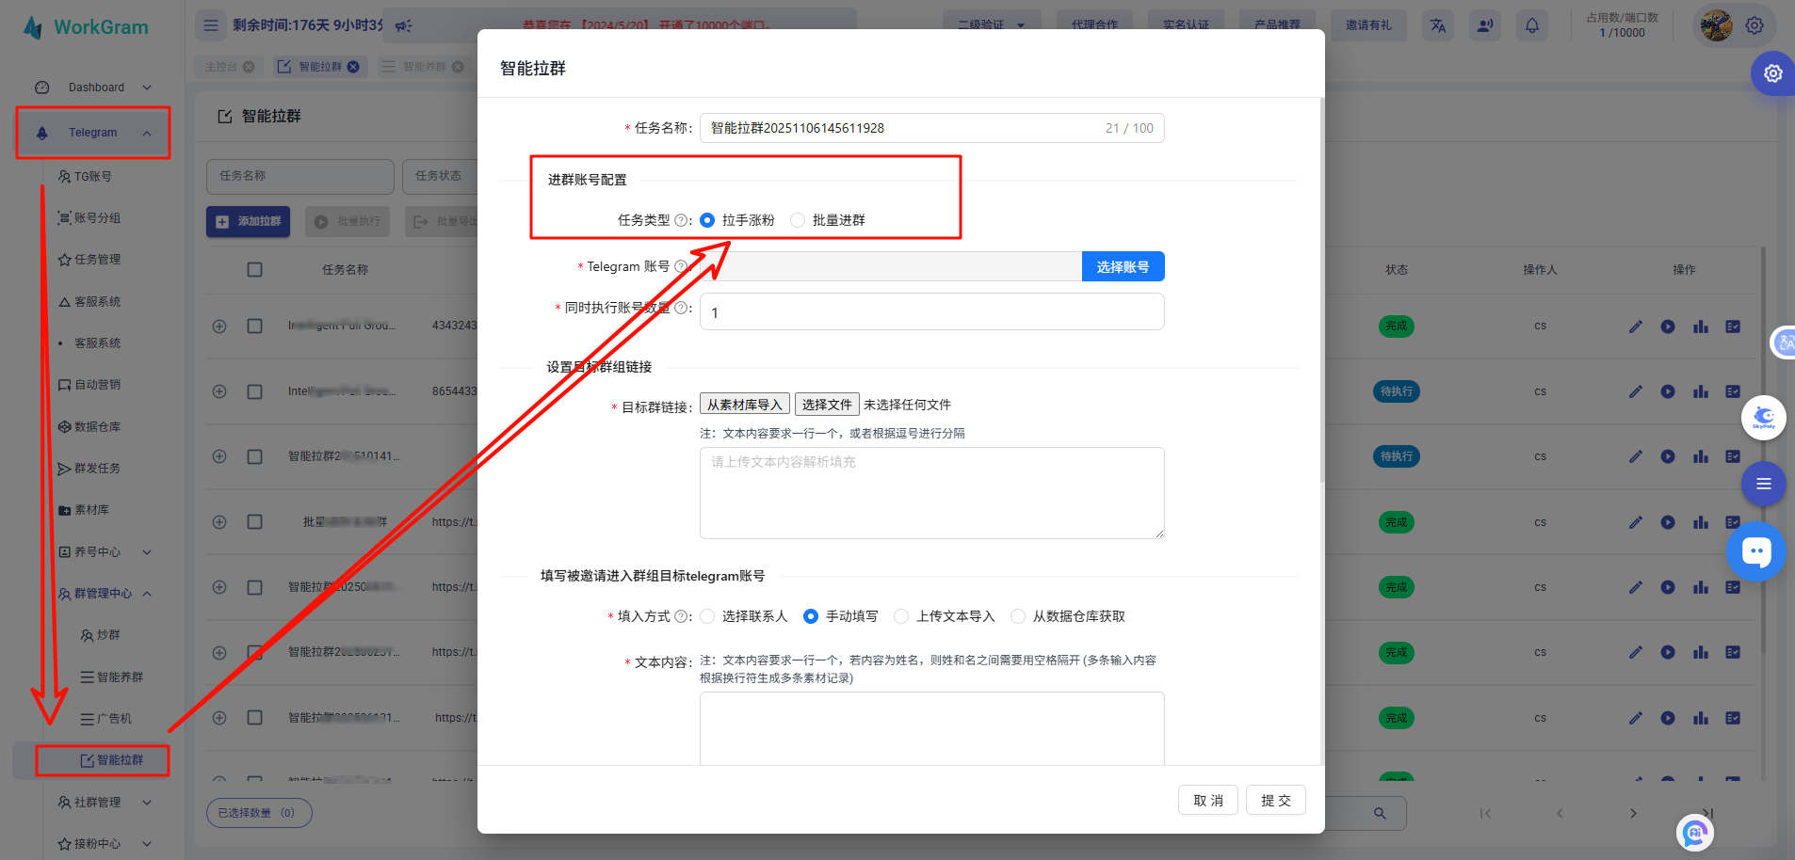The height and width of the screenshot is (860, 1795).
Task: Open the TG账号 sidebar menu item
Action: 93,177
